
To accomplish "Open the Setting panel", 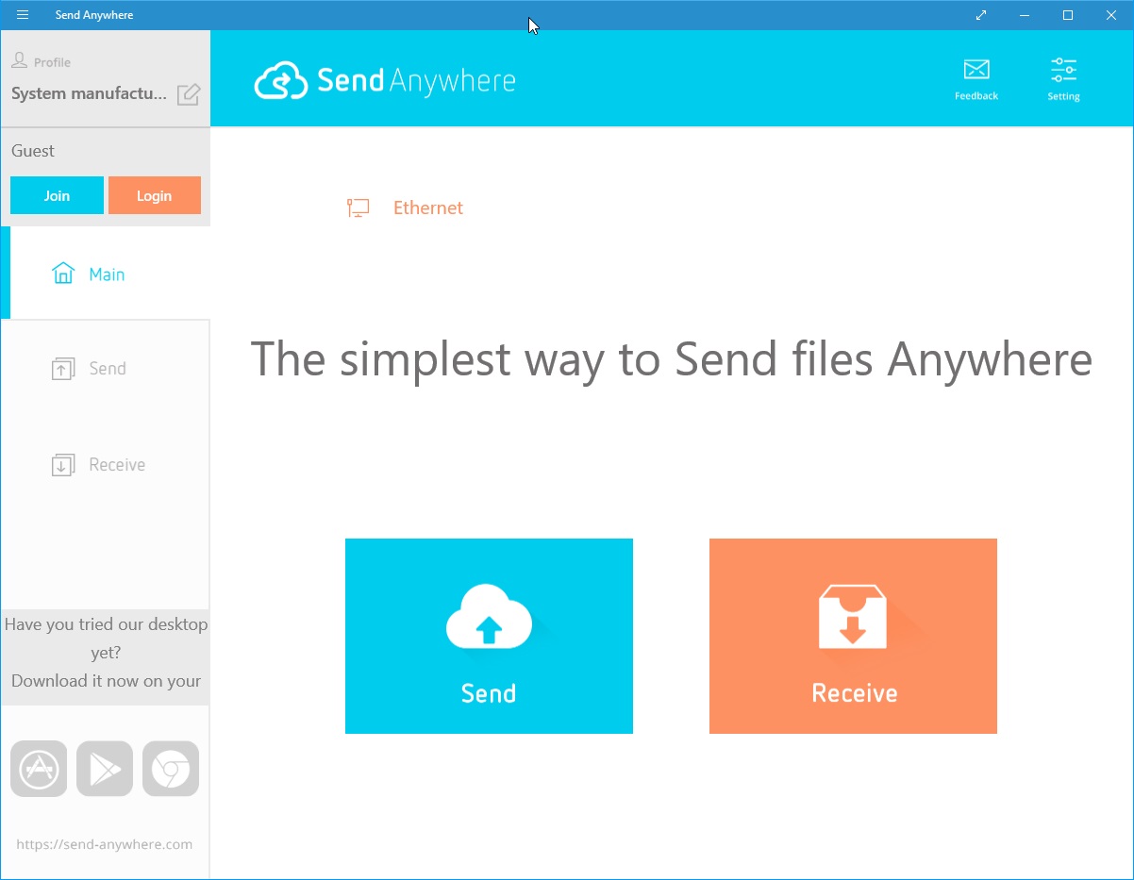I will pyautogui.click(x=1063, y=78).
